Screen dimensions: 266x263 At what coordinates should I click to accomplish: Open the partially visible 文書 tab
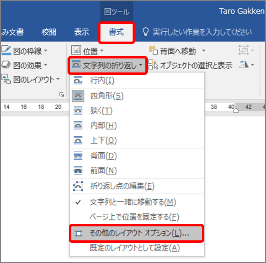pos(12,32)
